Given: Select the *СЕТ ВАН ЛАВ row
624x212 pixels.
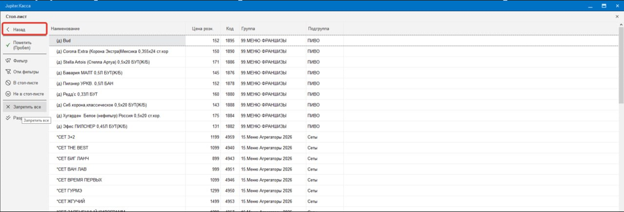Looking at the screenshot, I should [334, 169].
